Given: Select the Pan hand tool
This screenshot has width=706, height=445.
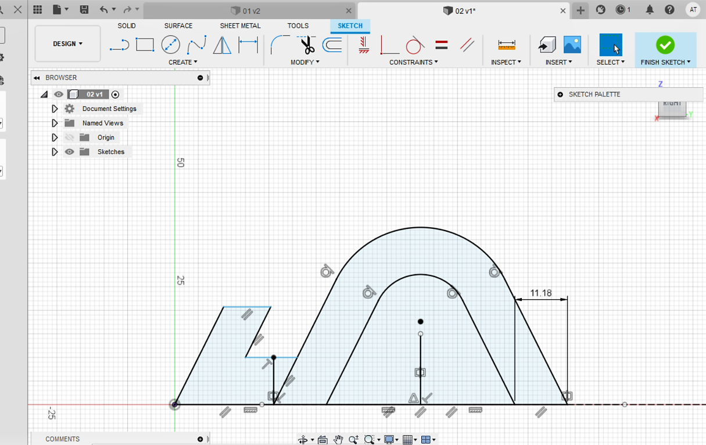Looking at the screenshot, I should (x=338, y=440).
